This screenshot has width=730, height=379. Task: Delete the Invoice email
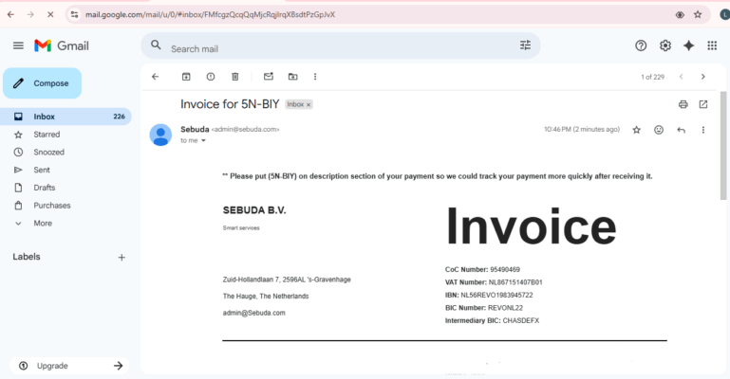(x=234, y=77)
